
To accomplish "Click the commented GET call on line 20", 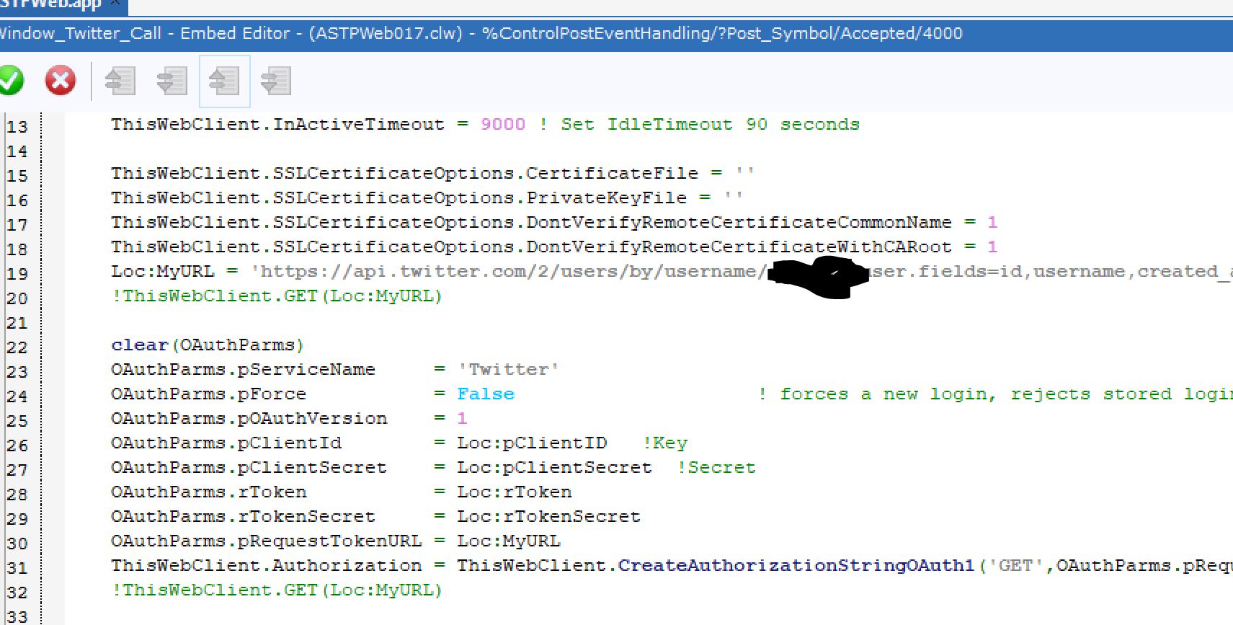I will click(277, 296).
